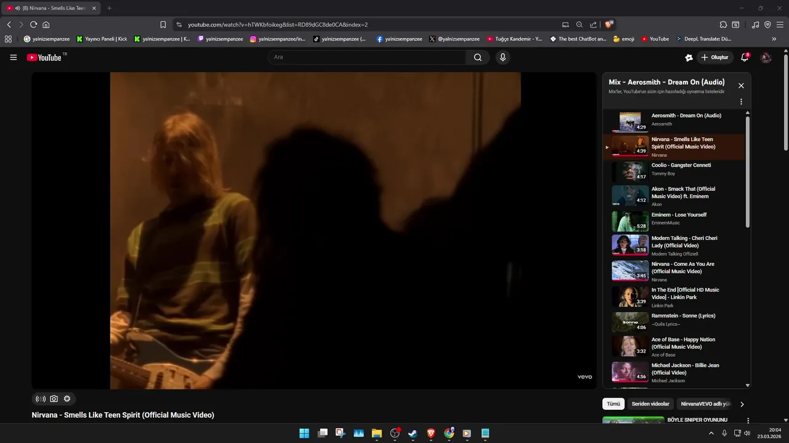Viewport: 789px width, 443px height.
Task: Open browser home page
Action: [x=46, y=25]
